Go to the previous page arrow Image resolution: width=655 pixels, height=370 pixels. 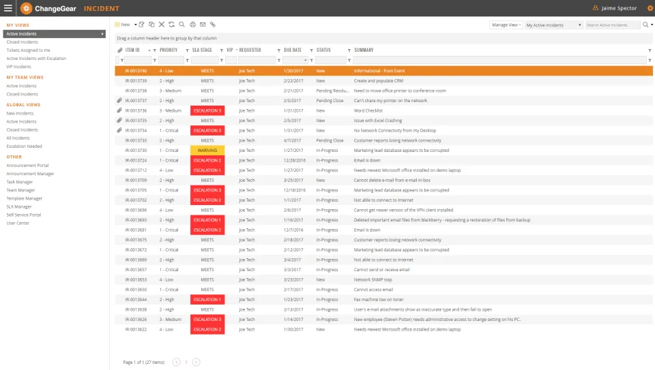[176, 362]
